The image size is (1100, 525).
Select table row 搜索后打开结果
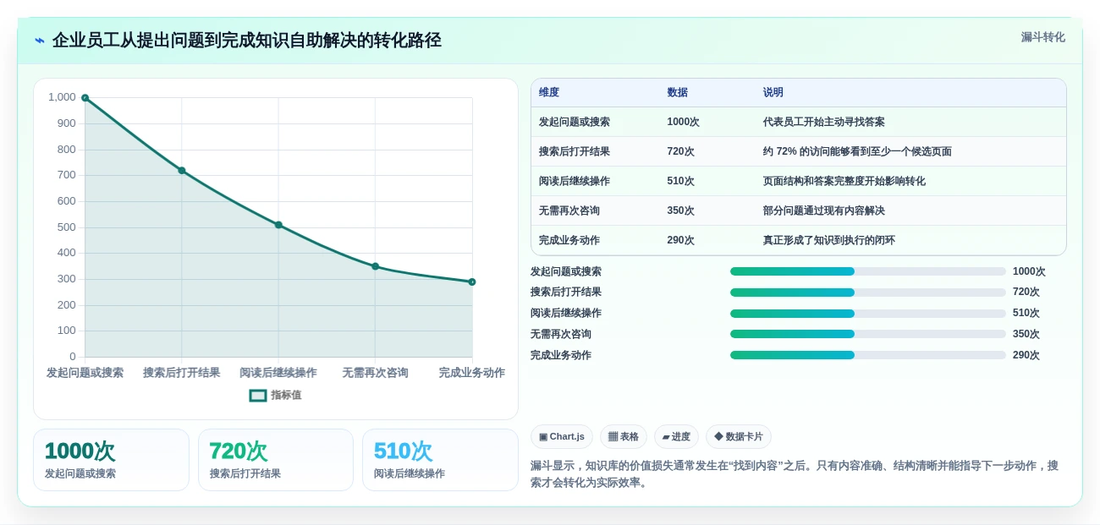pos(799,151)
